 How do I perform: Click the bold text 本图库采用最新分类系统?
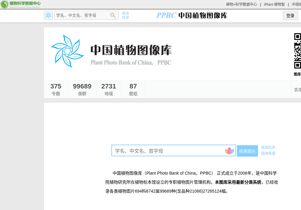tap(238, 182)
